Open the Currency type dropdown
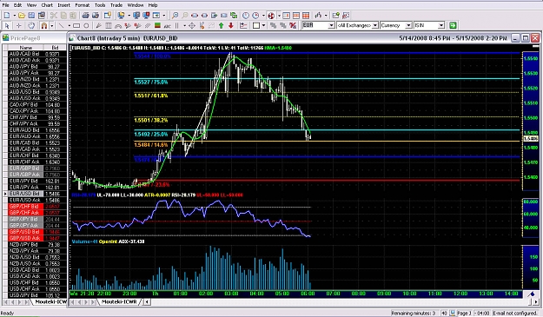543x317 pixels. tap(408, 25)
